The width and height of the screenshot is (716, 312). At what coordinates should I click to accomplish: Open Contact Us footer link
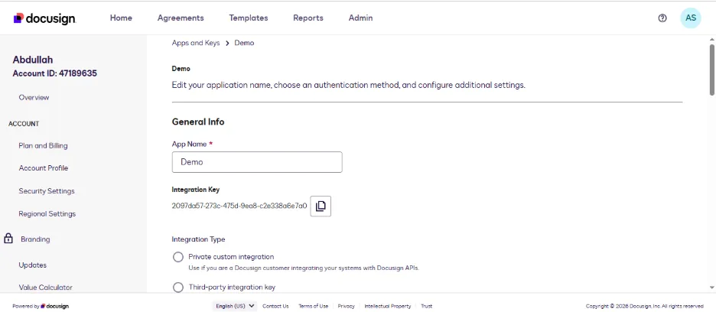275,306
